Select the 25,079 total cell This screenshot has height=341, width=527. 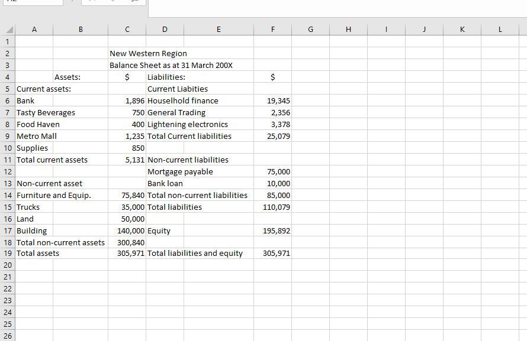[272, 136]
